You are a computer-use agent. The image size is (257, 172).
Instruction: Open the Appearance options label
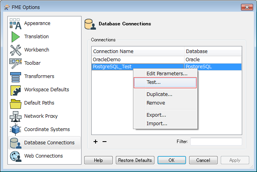click(x=37, y=23)
